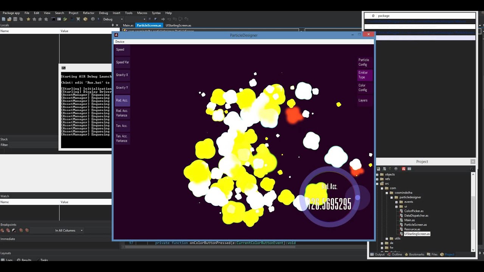
Task: Stop debugging with the stop icon
Action: [155, 19]
